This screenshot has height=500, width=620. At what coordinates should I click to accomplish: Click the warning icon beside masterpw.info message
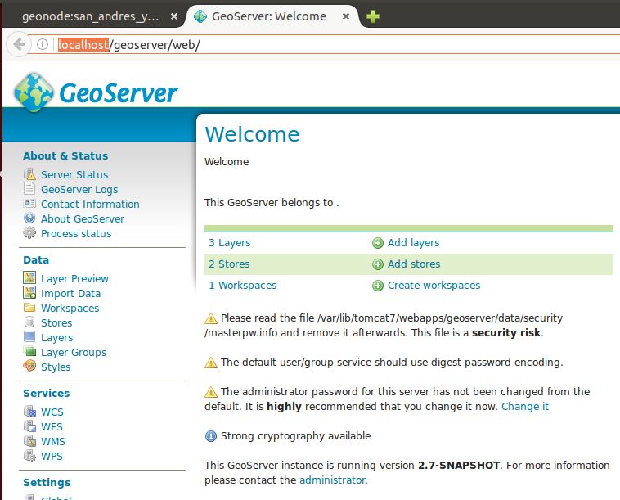coord(211,318)
